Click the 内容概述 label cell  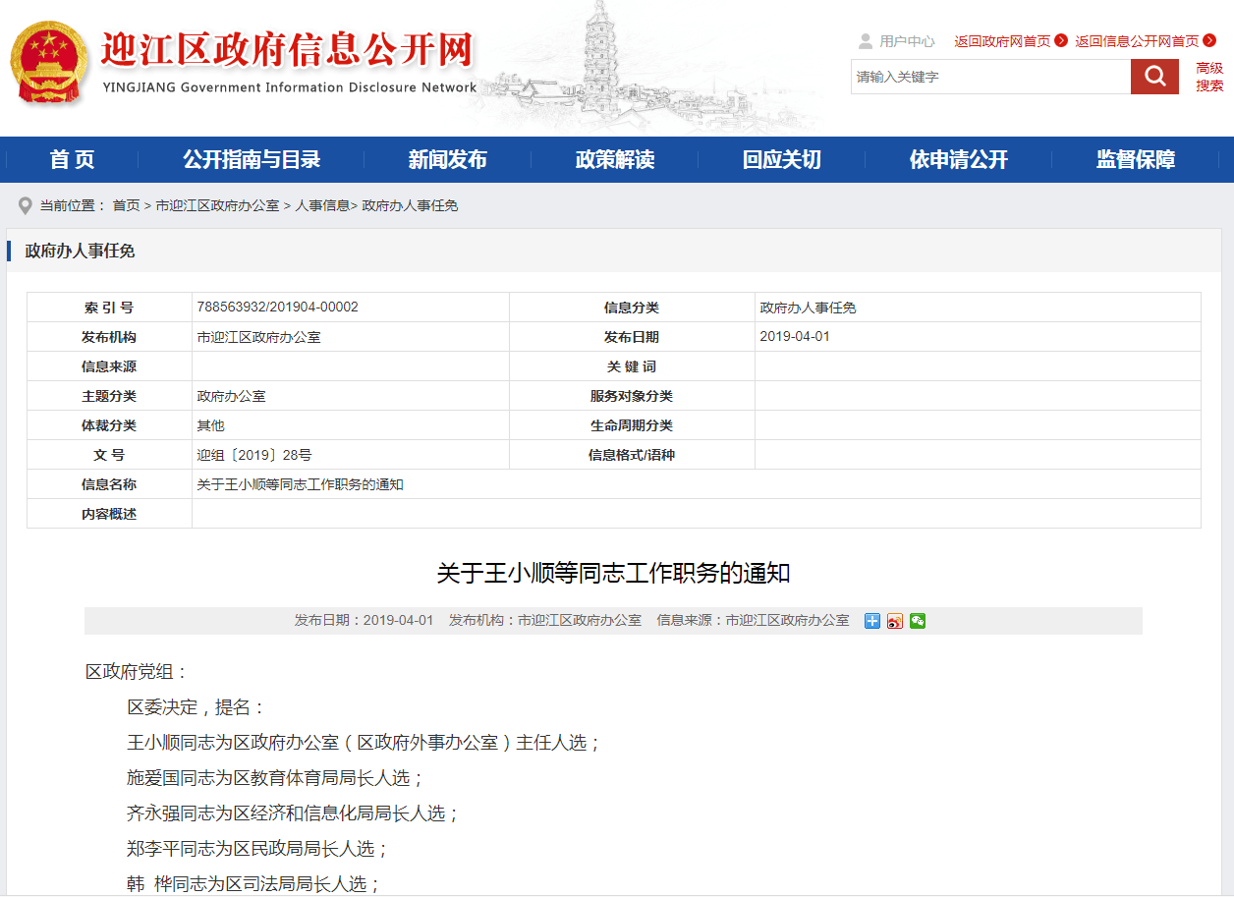(x=109, y=514)
